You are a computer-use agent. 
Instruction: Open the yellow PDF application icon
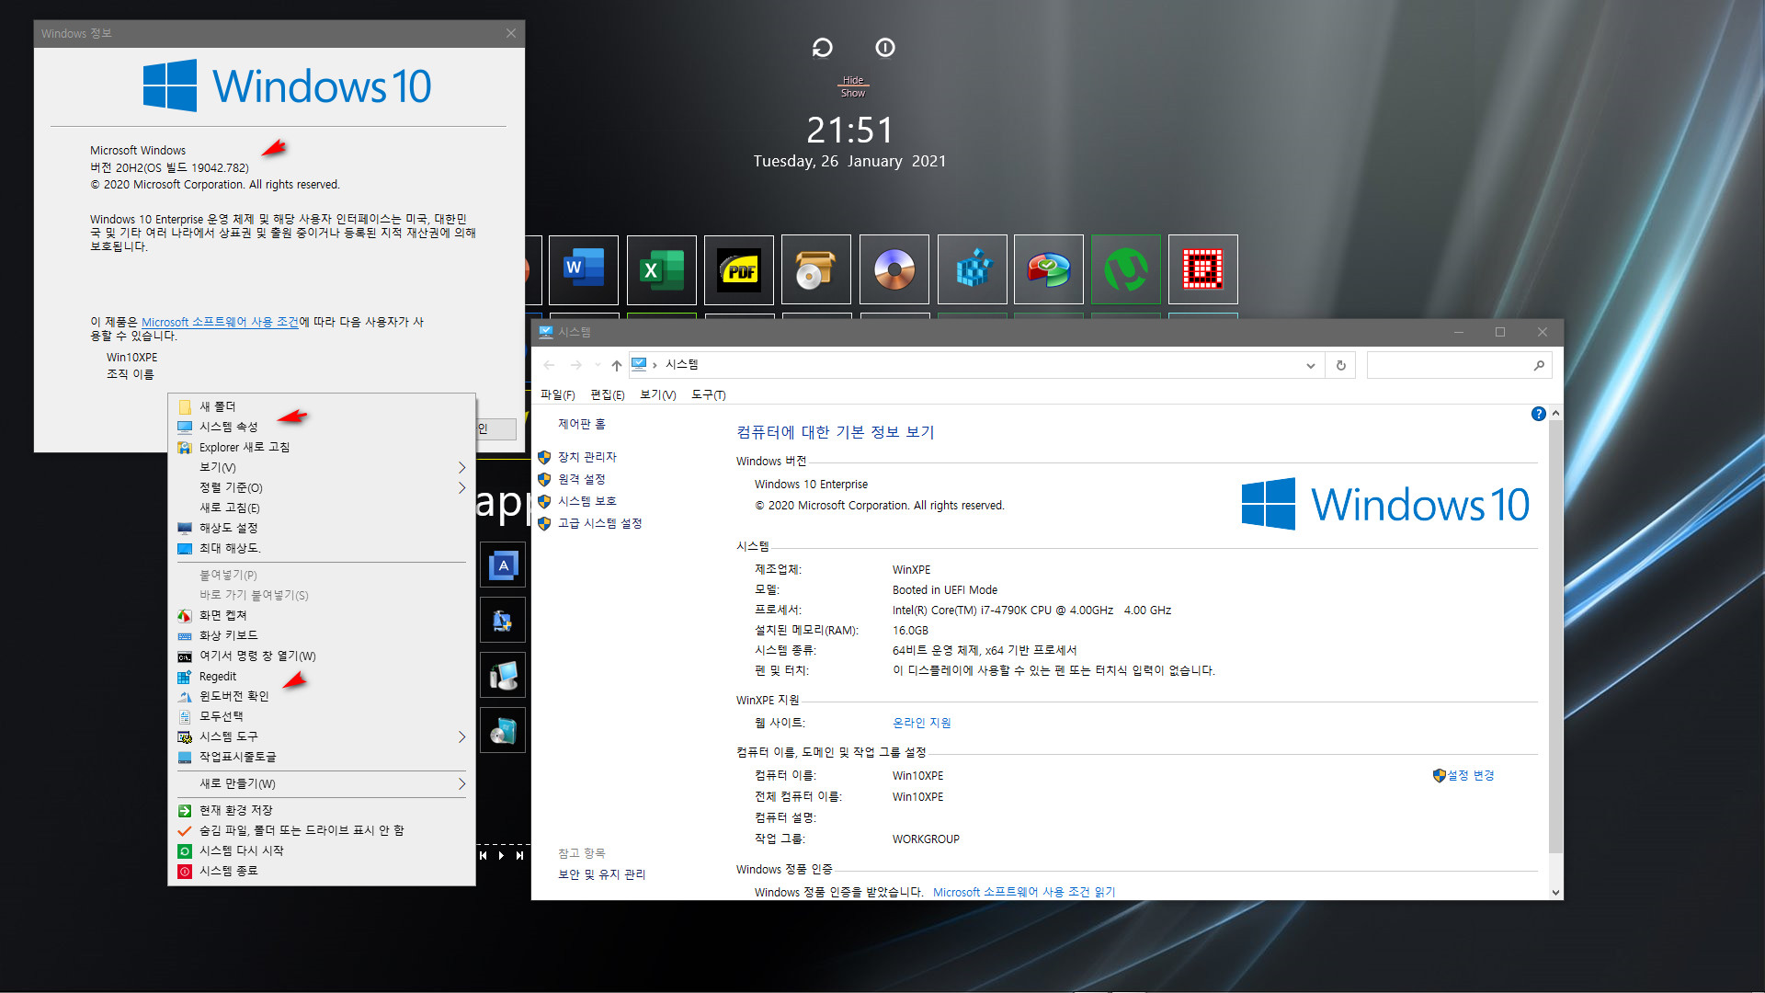739,269
